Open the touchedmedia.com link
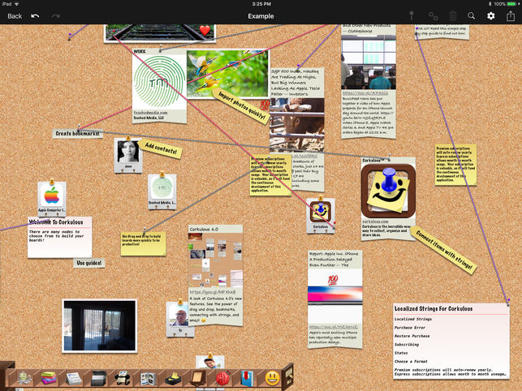The image size is (522, 391). coord(150,113)
